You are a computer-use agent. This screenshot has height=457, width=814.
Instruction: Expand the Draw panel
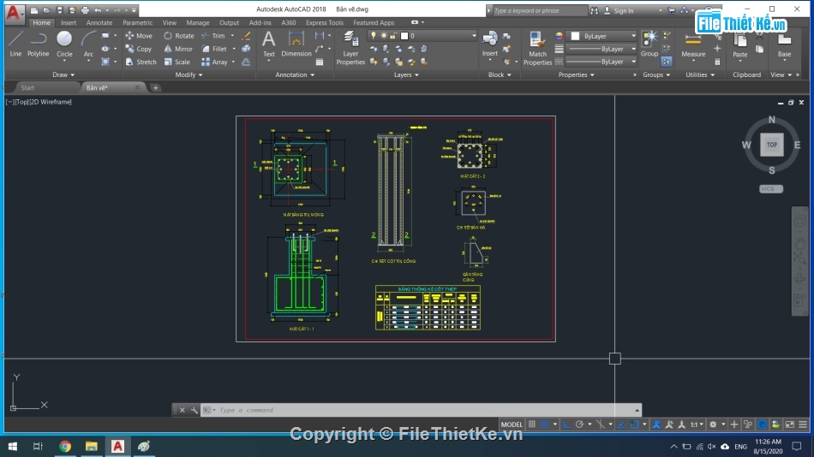pos(63,74)
